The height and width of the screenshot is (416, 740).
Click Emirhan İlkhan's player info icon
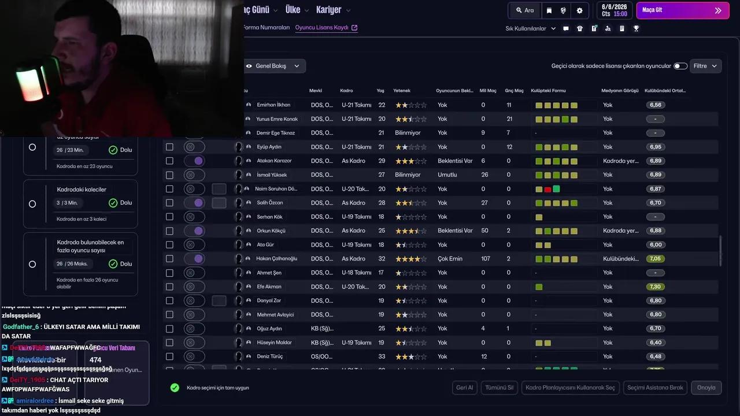[x=249, y=105]
